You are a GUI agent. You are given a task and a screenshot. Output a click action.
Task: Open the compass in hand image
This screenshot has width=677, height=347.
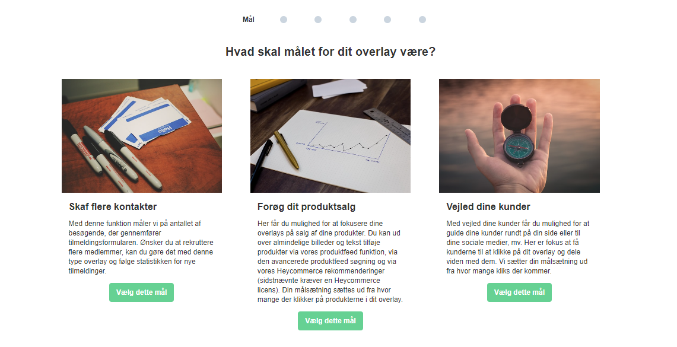pyautogui.click(x=519, y=135)
